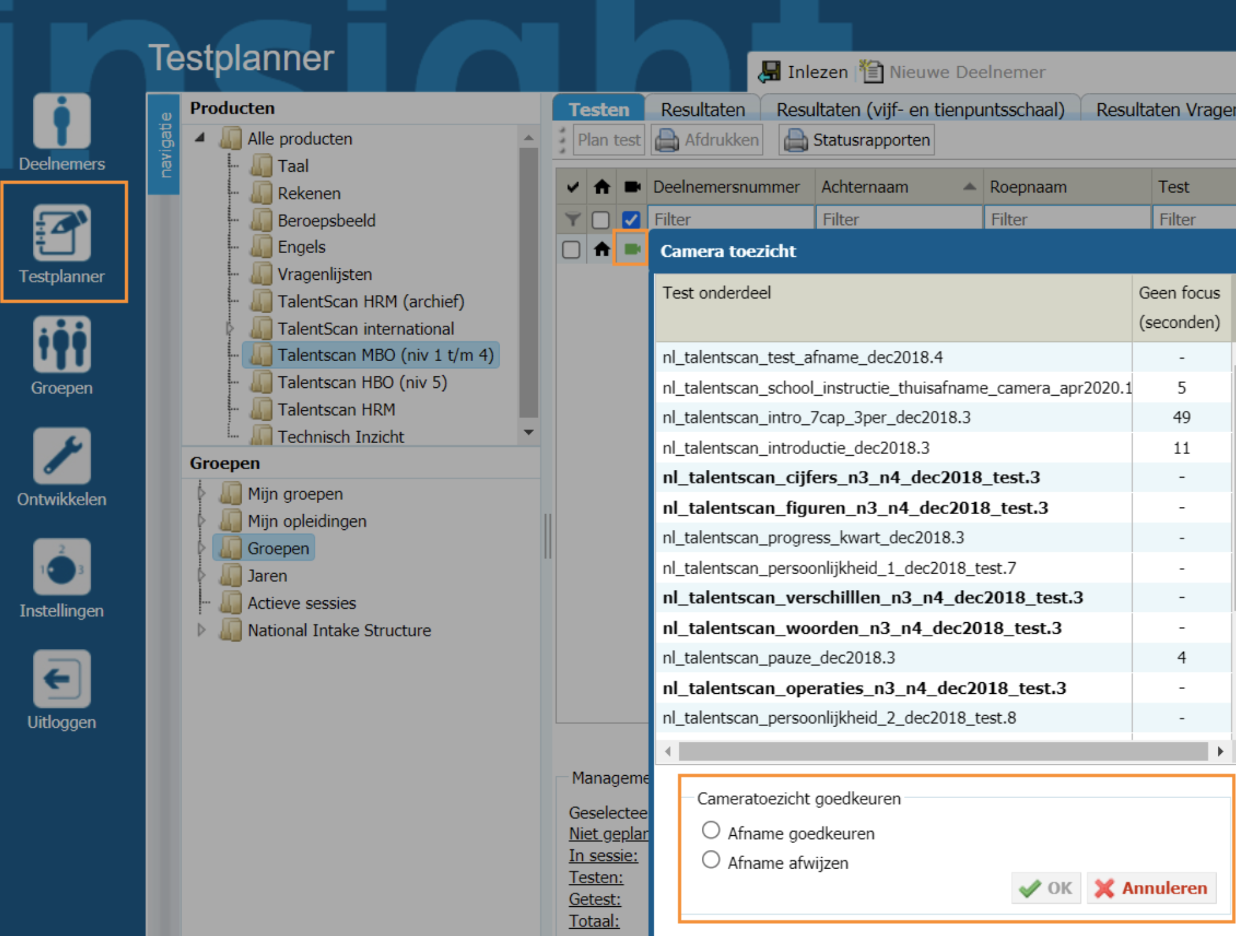The width and height of the screenshot is (1236, 936).
Task: Open Instellingen settings icon
Action: click(61, 568)
